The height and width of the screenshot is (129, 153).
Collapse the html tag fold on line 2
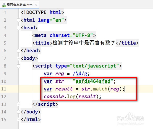(18, 20)
